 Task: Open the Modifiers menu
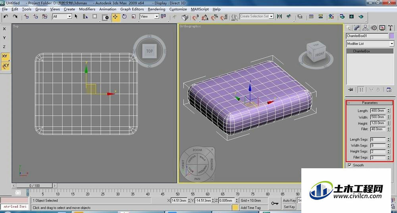point(87,9)
